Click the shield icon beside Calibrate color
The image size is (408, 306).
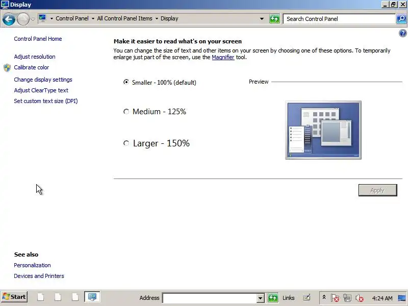7,68
